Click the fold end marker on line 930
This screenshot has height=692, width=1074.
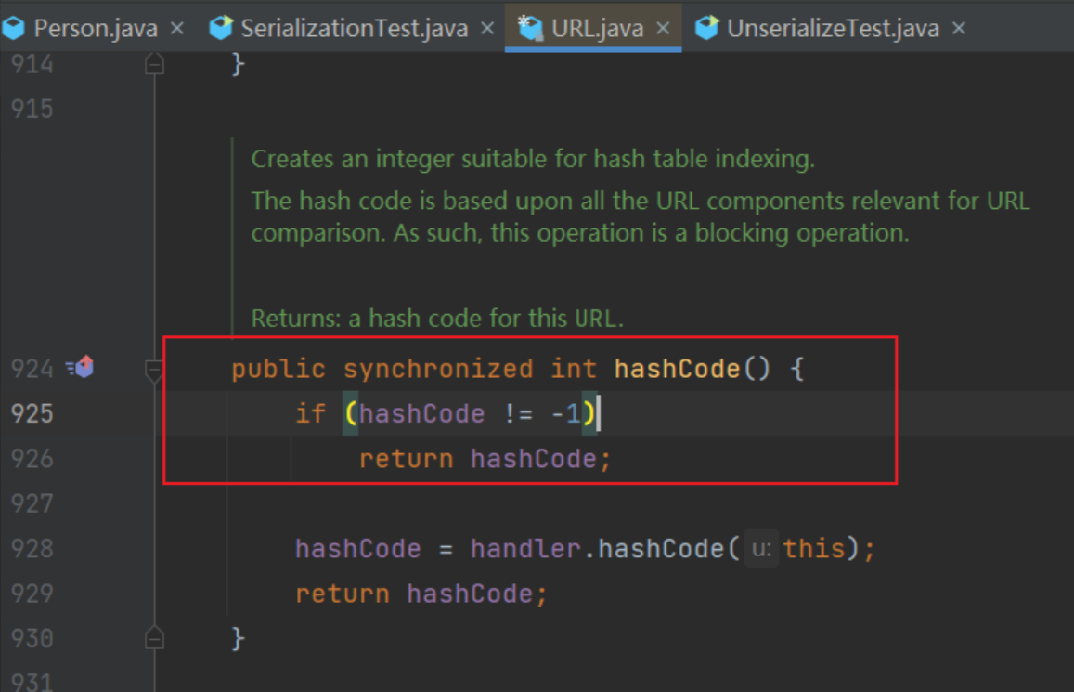point(154,638)
